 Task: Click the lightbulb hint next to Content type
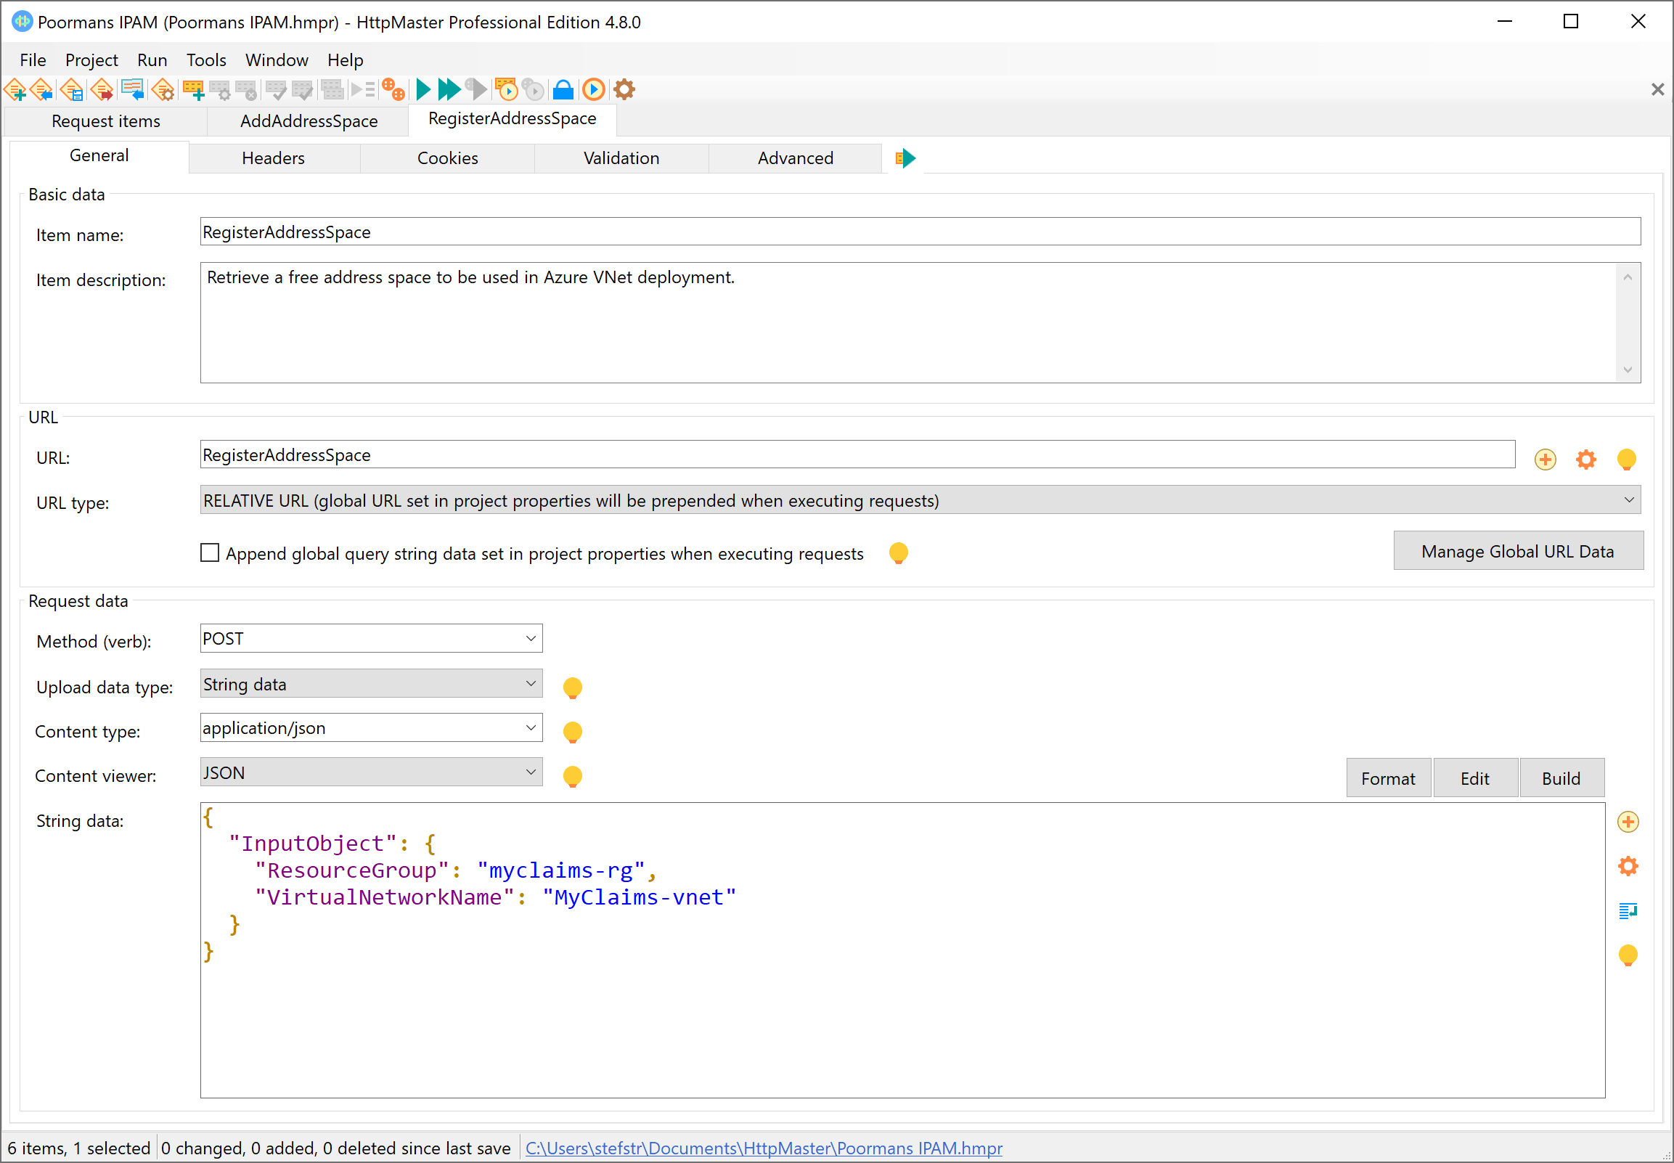573,731
